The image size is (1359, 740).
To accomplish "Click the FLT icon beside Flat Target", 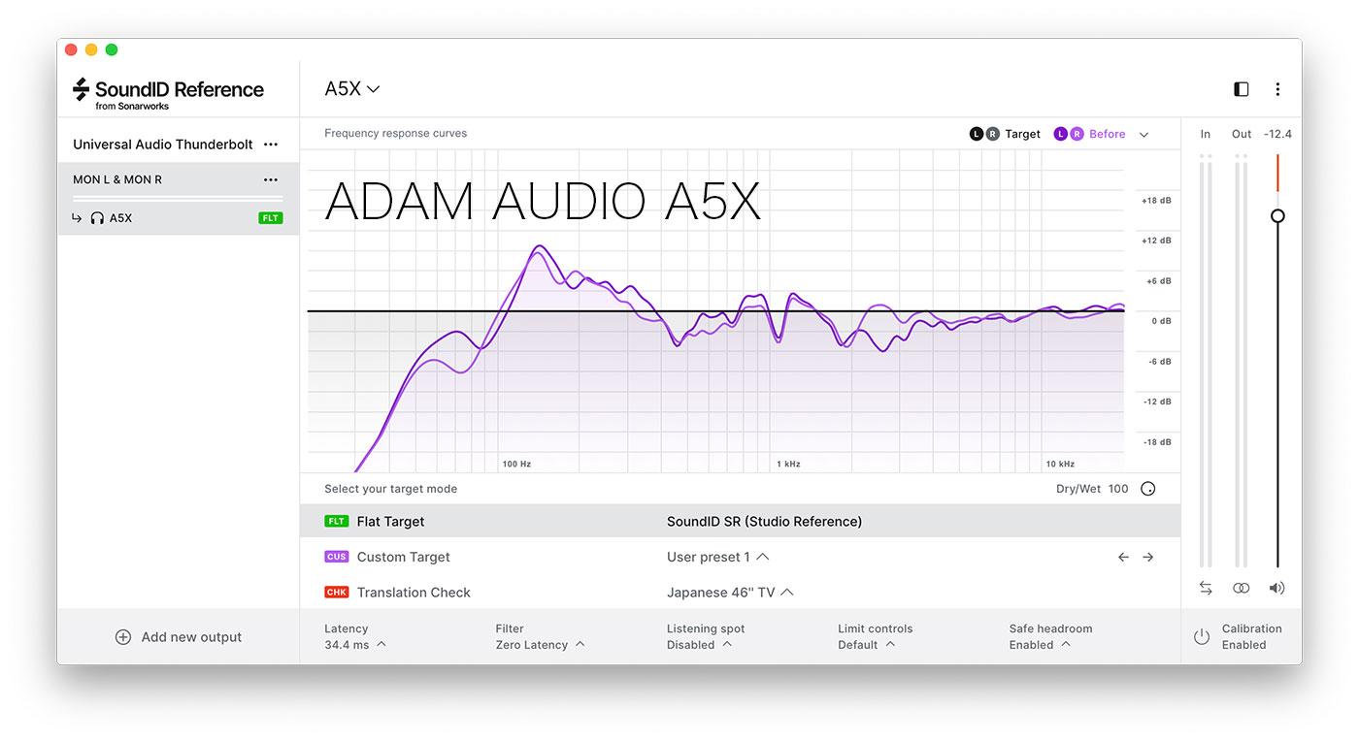I will point(336,521).
